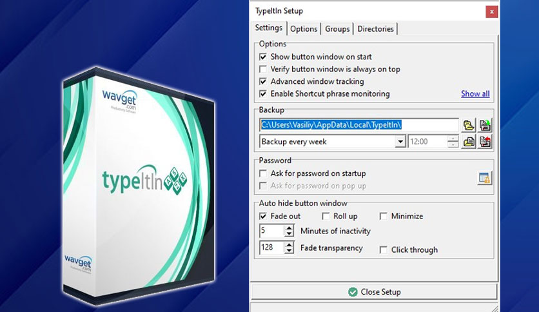Decrease Minutes of inactivity value
539x312 pixels.
click(x=289, y=234)
